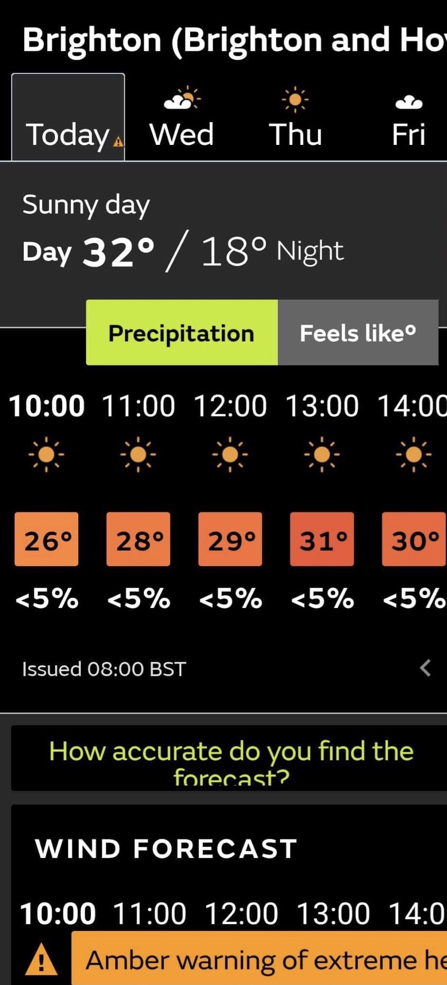The height and width of the screenshot is (985, 447).
Task: Tap the cloud icon above Fri
Action: (x=409, y=102)
